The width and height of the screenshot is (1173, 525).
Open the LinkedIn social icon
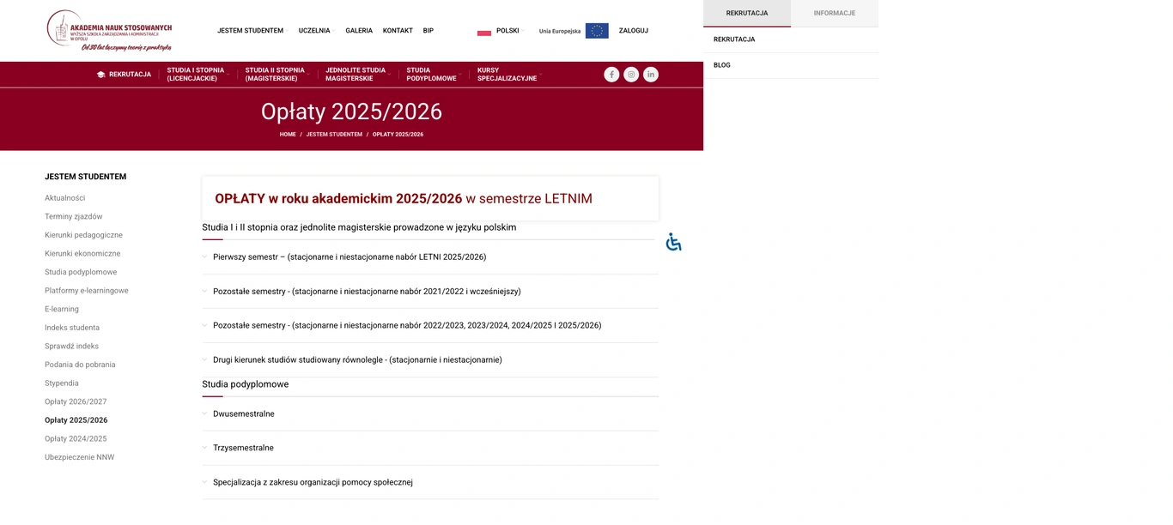(x=651, y=75)
